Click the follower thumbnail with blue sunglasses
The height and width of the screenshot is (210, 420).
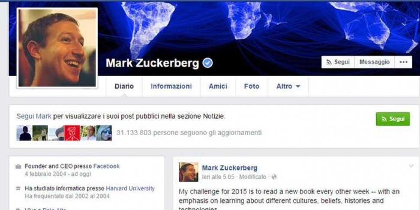(x=104, y=133)
